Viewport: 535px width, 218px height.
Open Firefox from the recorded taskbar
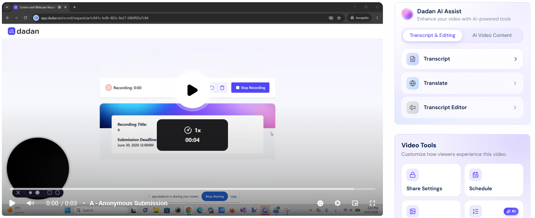232,210
